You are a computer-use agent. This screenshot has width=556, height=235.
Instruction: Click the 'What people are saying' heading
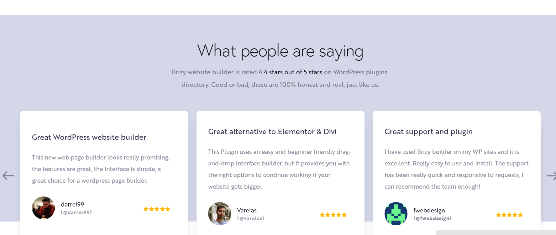(280, 51)
